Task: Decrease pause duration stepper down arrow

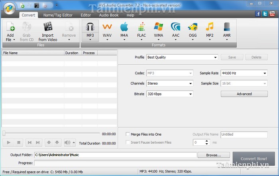Action: click(206, 144)
